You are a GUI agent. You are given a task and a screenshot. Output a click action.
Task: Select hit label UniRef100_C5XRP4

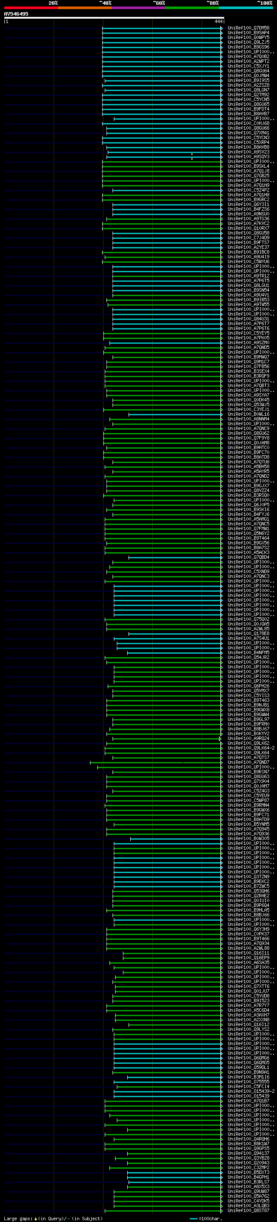tap(248, 142)
